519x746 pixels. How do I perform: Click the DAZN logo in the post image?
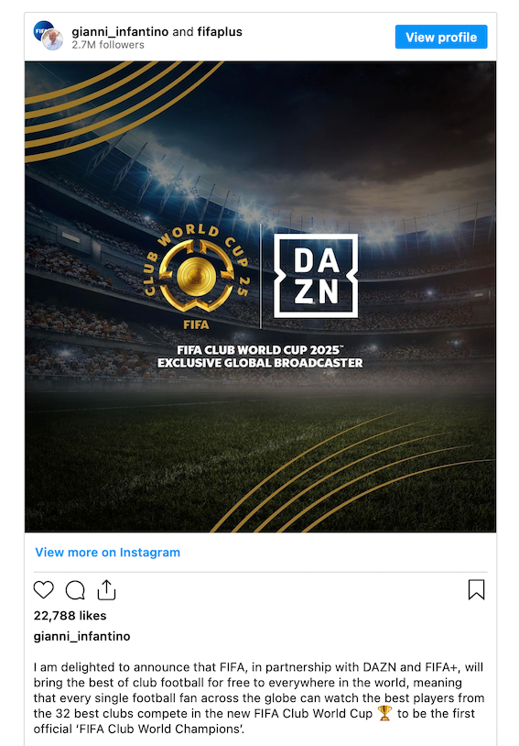tap(316, 276)
